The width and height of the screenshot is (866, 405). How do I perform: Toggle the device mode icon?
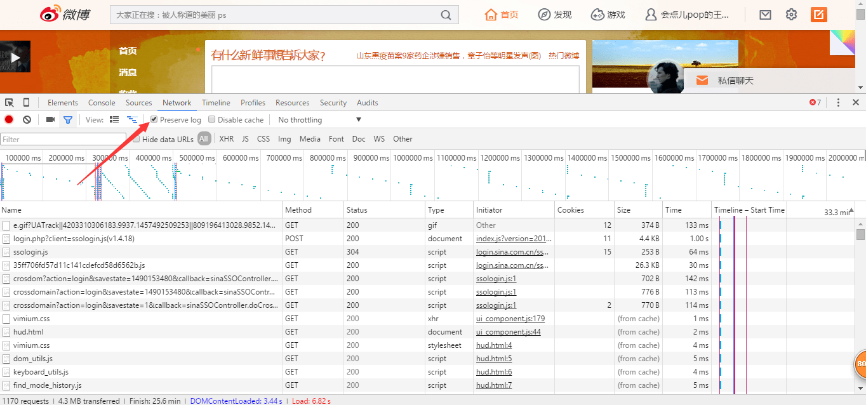(26, 102)
